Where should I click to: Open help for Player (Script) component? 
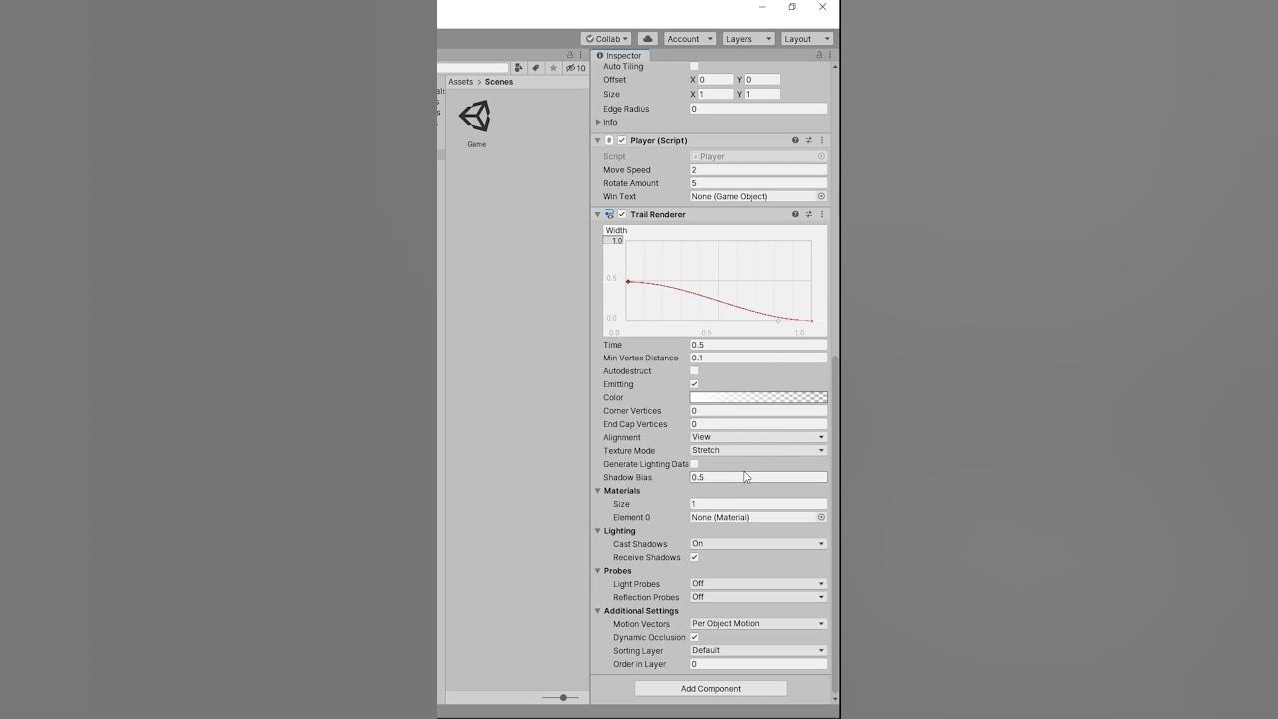(x=795, y=140)
